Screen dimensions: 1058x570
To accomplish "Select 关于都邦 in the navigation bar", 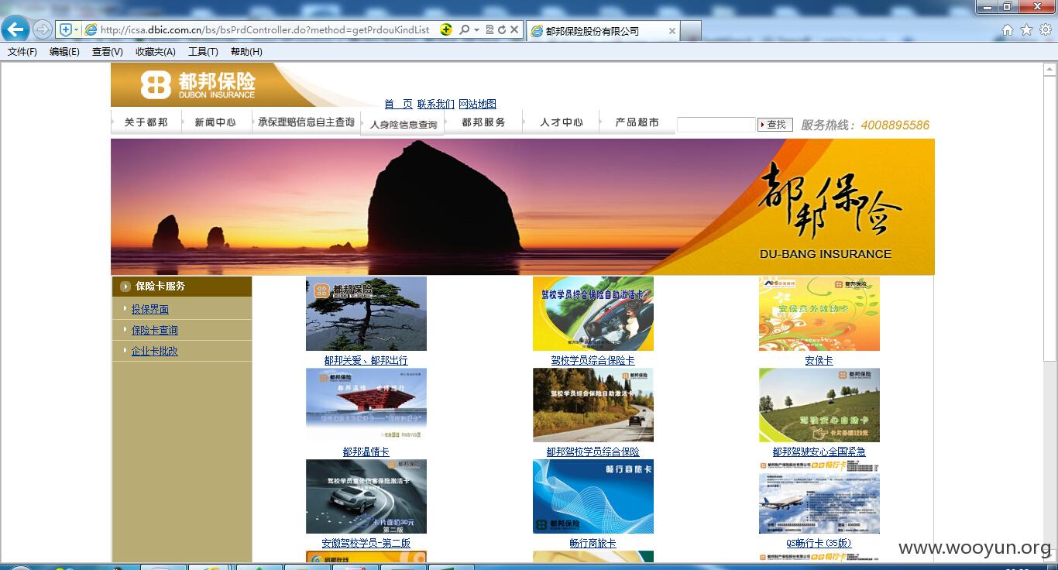I will (x=146, y=122).
